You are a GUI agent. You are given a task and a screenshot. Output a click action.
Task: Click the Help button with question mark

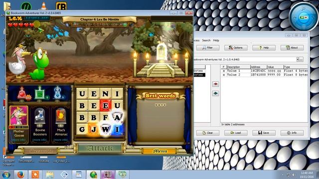(x=264, y=48)
